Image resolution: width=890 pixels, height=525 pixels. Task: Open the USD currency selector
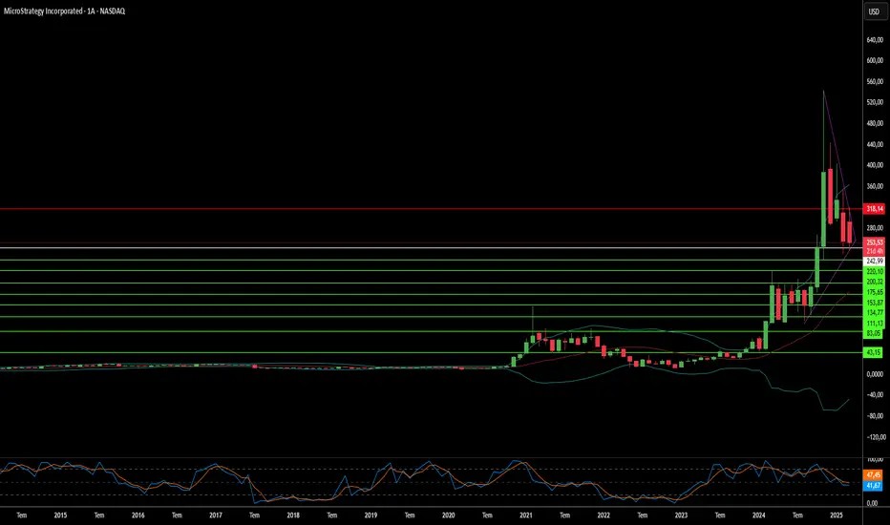pyautogui.click(x=874, y=11)
